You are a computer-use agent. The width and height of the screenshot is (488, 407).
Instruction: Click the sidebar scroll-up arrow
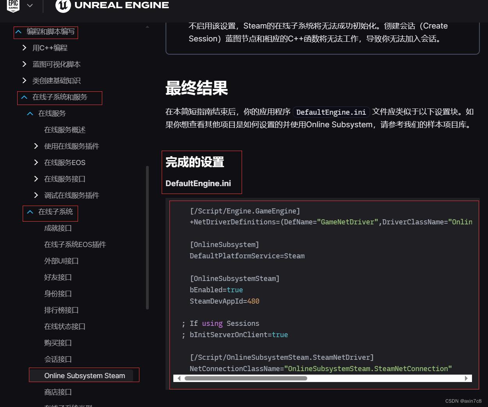pyautogui.click(x=147, y=27)
